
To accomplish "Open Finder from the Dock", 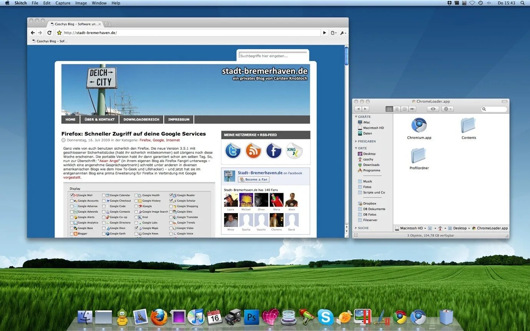I will click(x=85, y=317).
